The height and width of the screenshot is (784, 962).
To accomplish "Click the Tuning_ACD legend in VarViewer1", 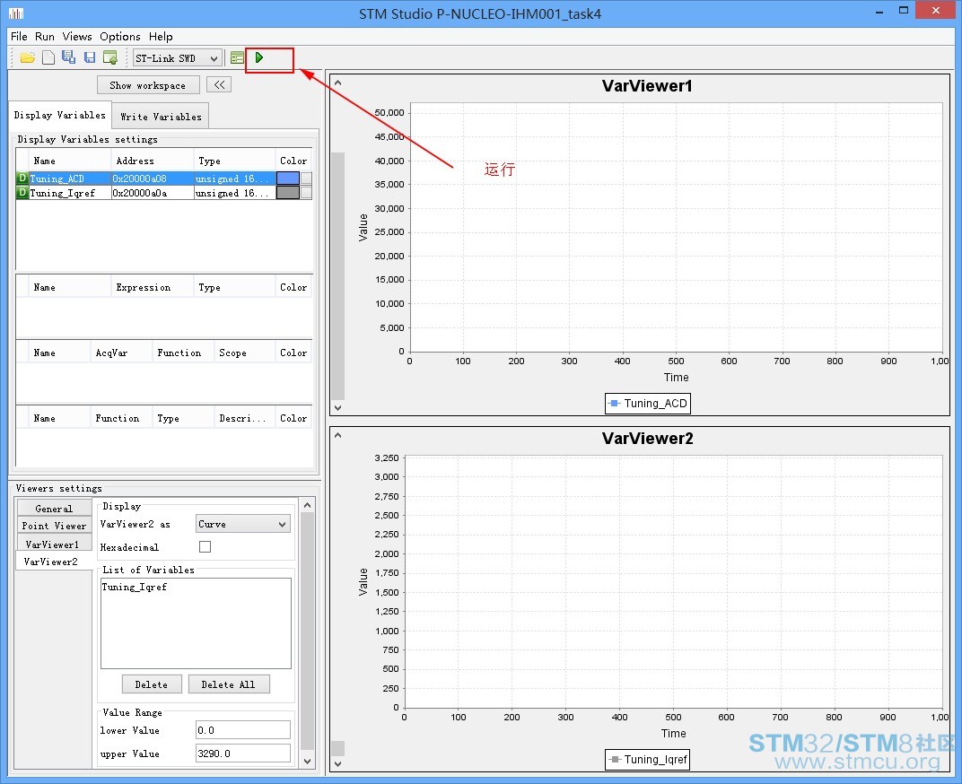I will point(648,403).
